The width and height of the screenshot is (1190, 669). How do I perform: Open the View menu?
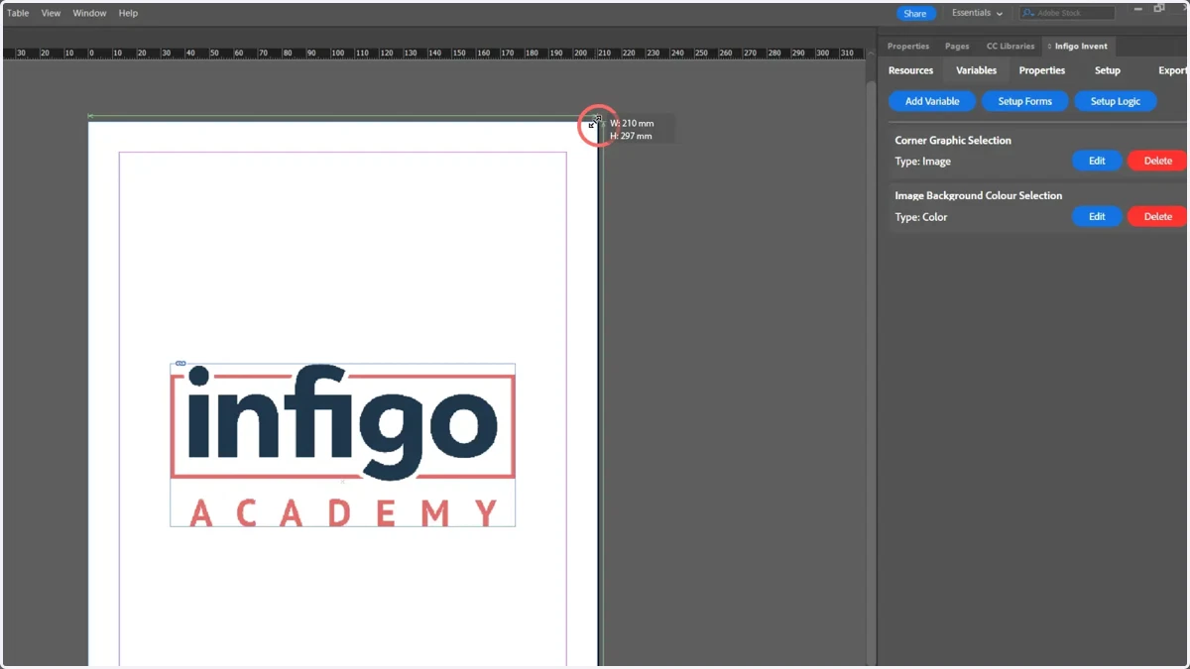tap(51, 13)
